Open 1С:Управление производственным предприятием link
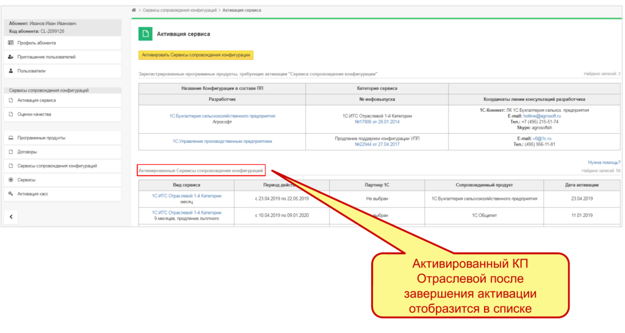The image size is (625, 333). [x=222, y=141]
